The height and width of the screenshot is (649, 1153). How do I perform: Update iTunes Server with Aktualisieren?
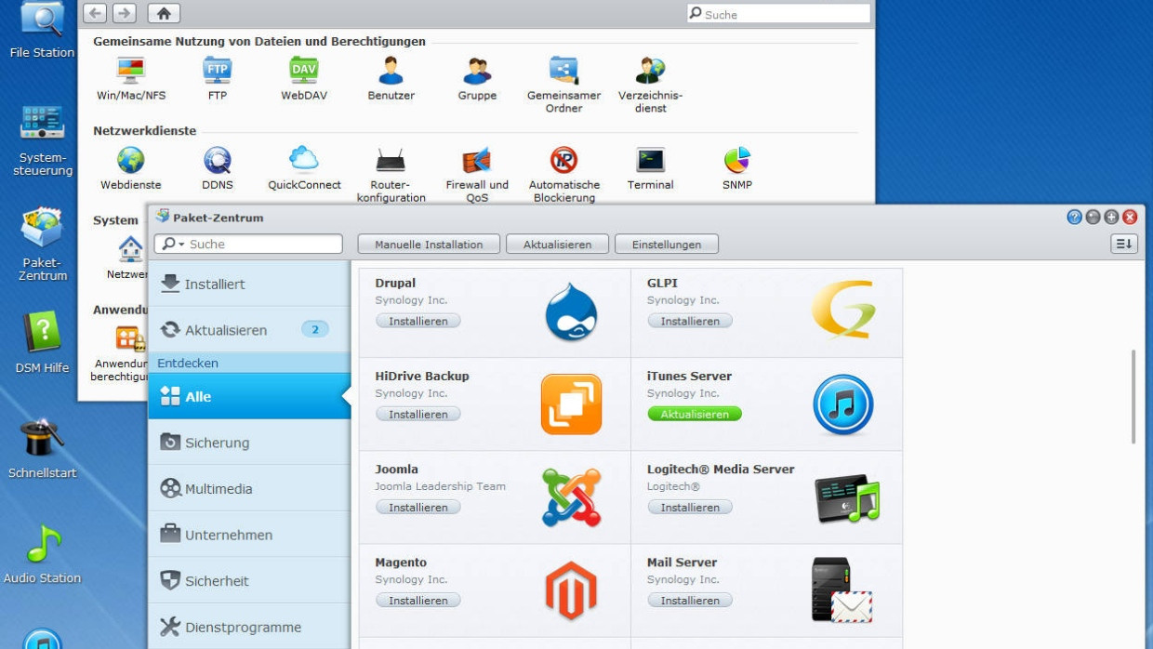tap(695, 415)
